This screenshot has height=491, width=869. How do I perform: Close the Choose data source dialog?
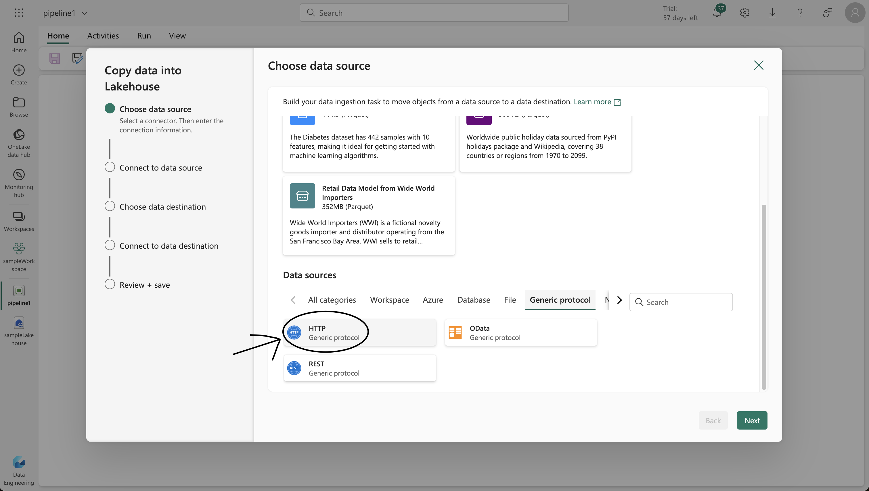[x=759, y=65]
